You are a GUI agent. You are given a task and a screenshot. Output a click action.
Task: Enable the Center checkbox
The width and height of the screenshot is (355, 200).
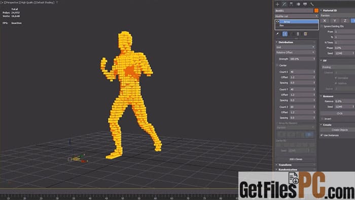277,65
